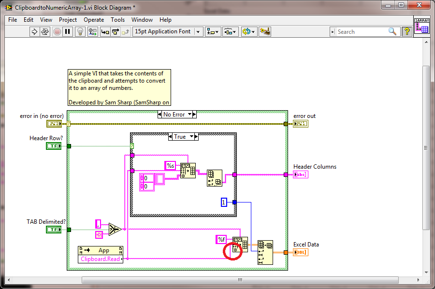Click the Run arrow button
This screenshot has height=289, width=435.
(34, 31)
